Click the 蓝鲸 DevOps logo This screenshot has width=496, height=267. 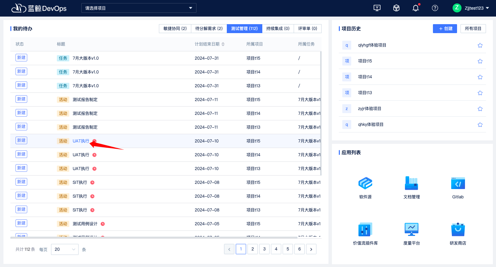[39, 8]
